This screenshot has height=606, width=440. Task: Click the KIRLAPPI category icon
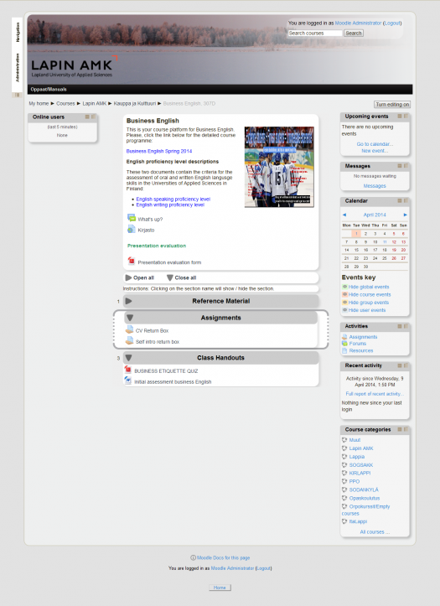(344, 473)
